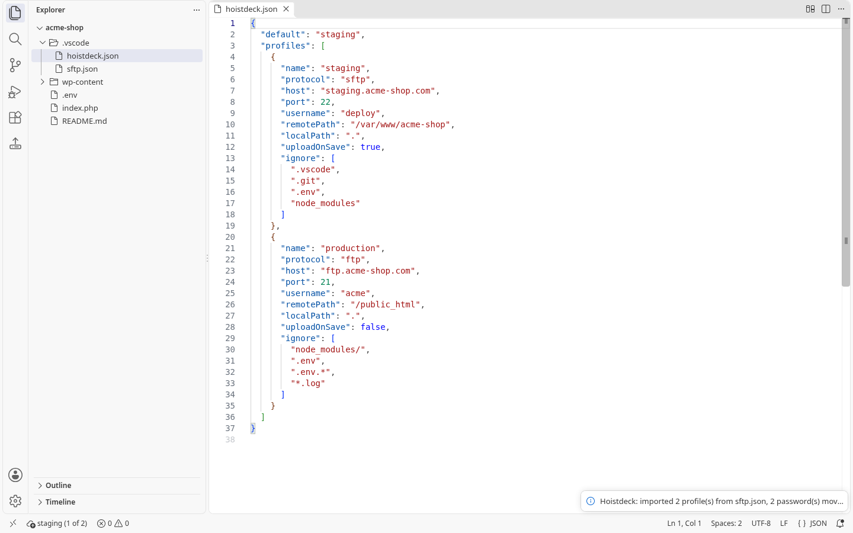This screenshot has width=853, height=533.
Task: Switch the active staging profile in status bar
Action: (57, 524)
